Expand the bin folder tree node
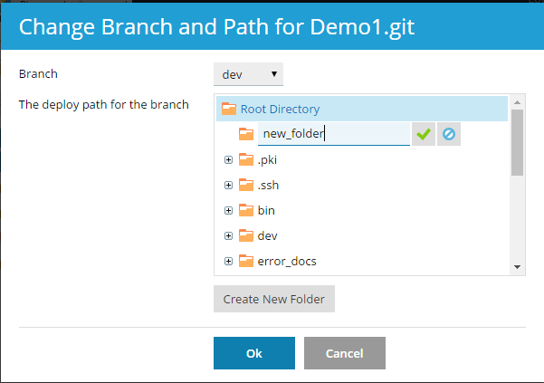The image size is (544, 383). (228, 211)
